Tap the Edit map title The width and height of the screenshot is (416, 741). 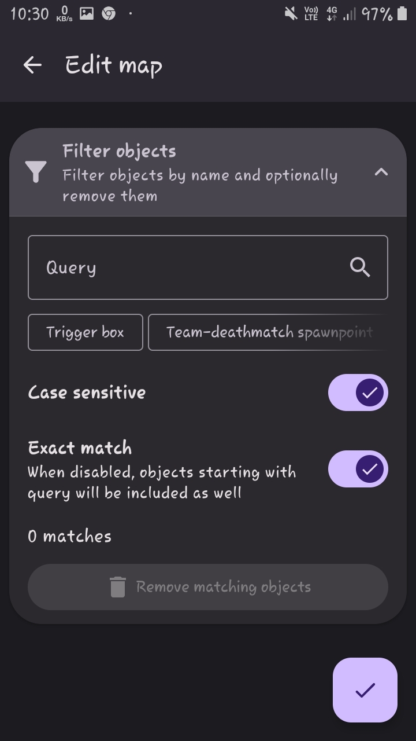coord(114,65)
